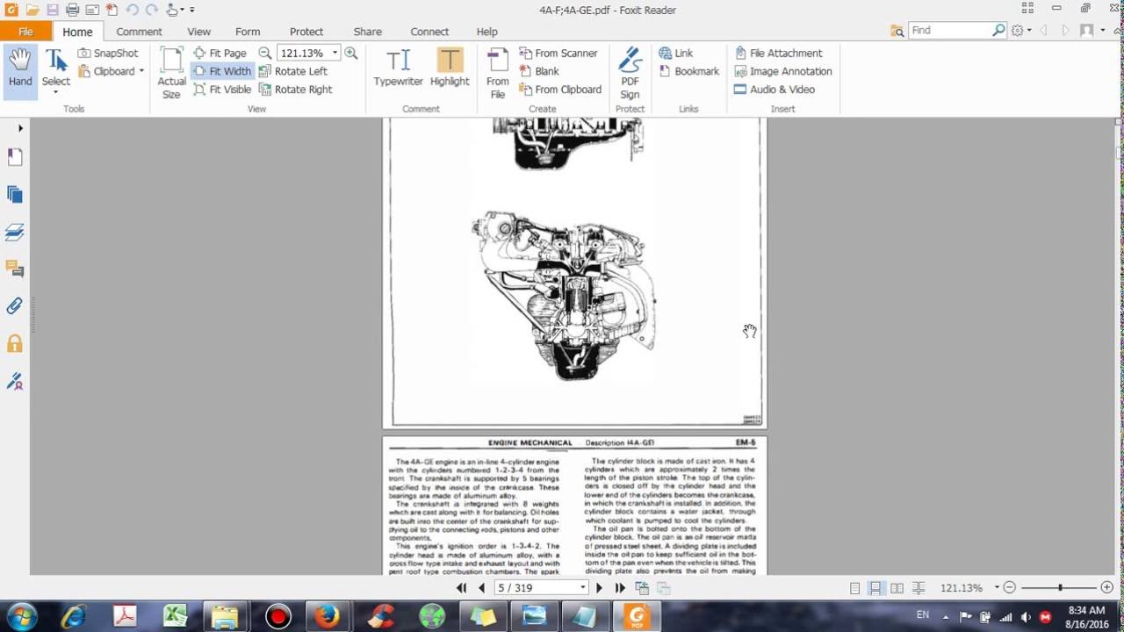Screen dimensions: 1124x632
Task: Create a Blank PDF
Action: click(539, 71)
